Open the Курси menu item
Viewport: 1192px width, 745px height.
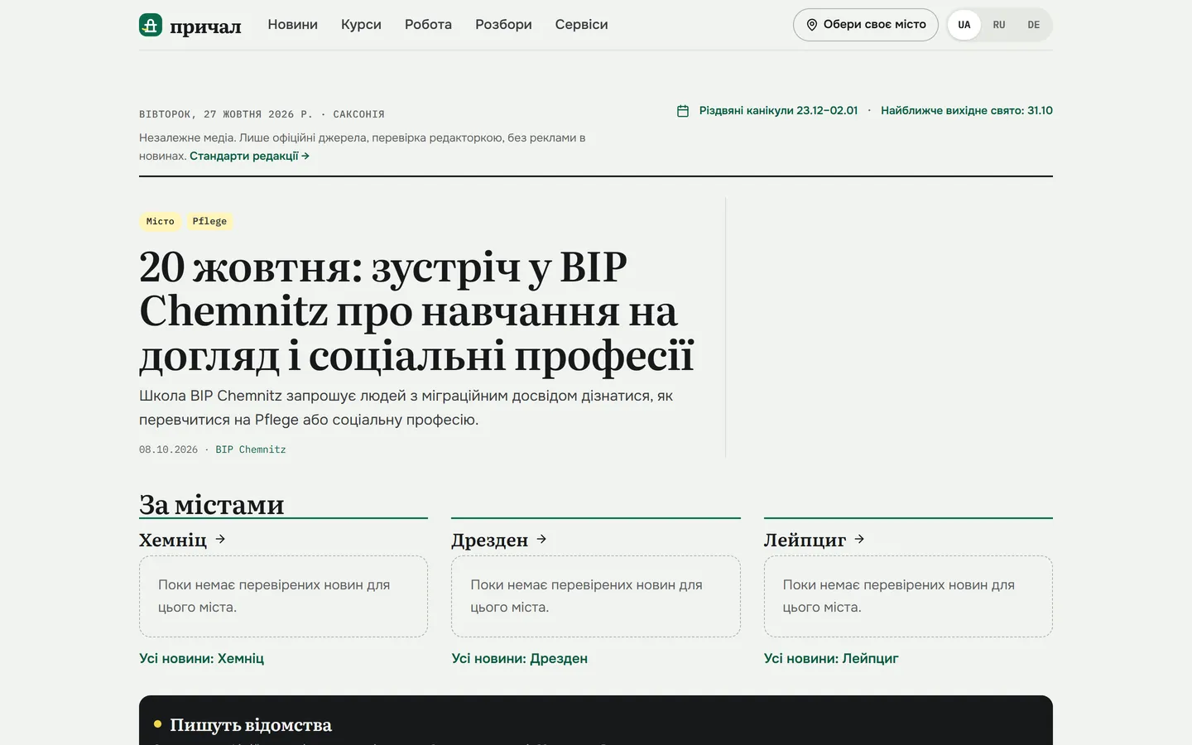click(x=361, y=25)
